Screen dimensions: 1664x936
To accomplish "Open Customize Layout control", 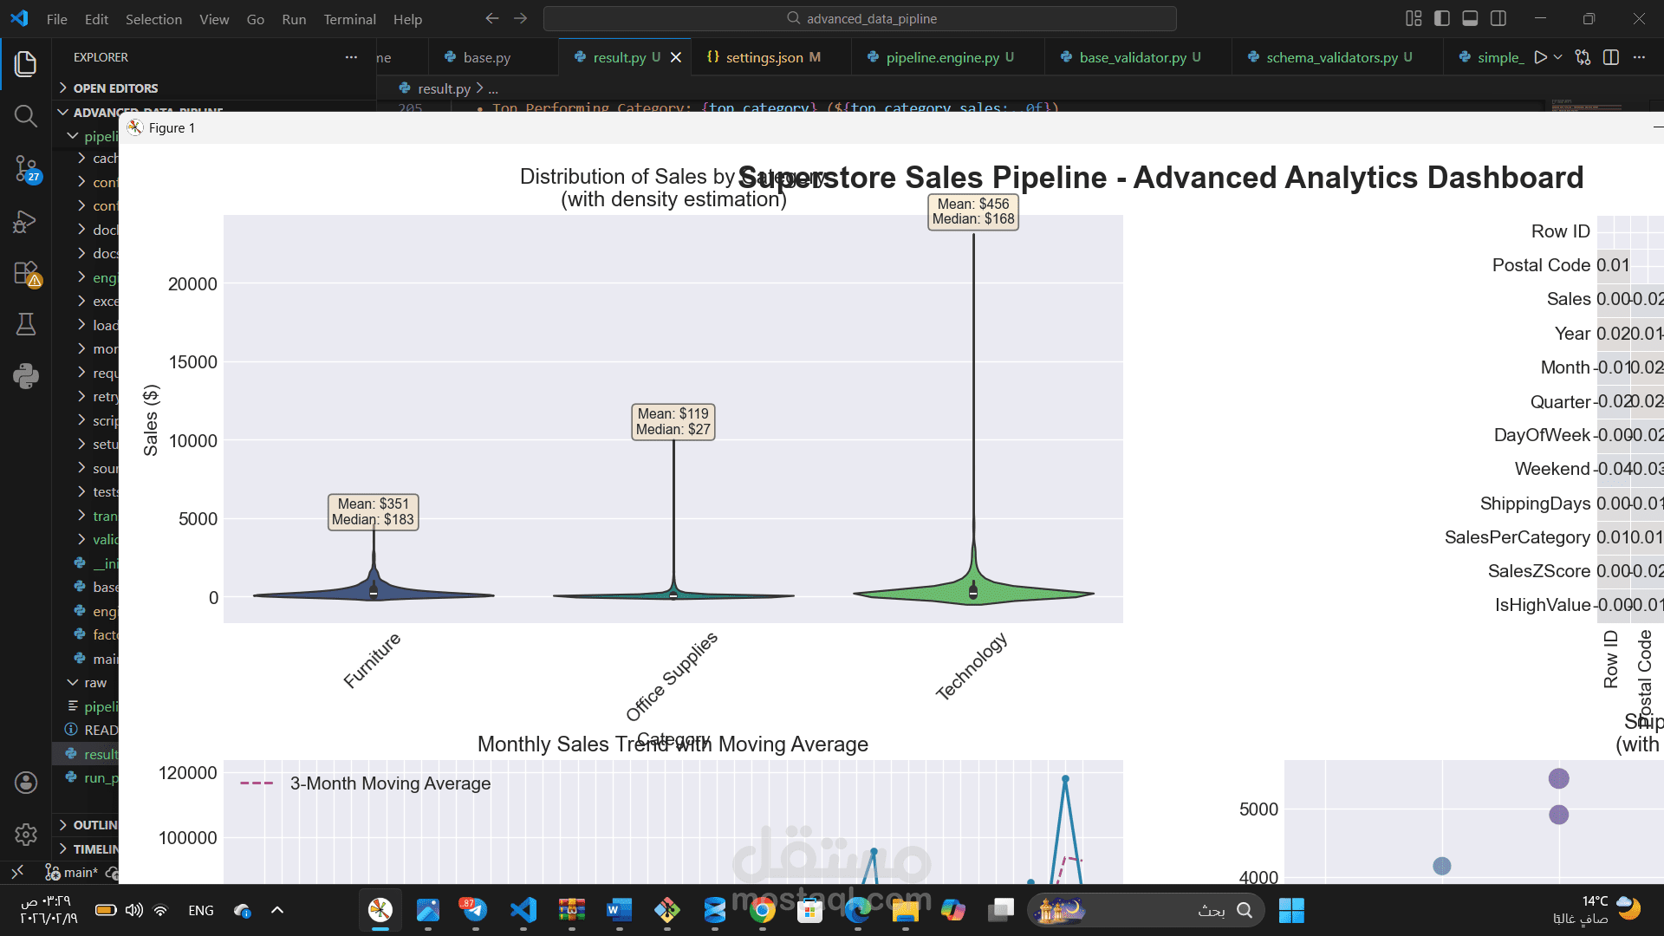I will 1414,18.
